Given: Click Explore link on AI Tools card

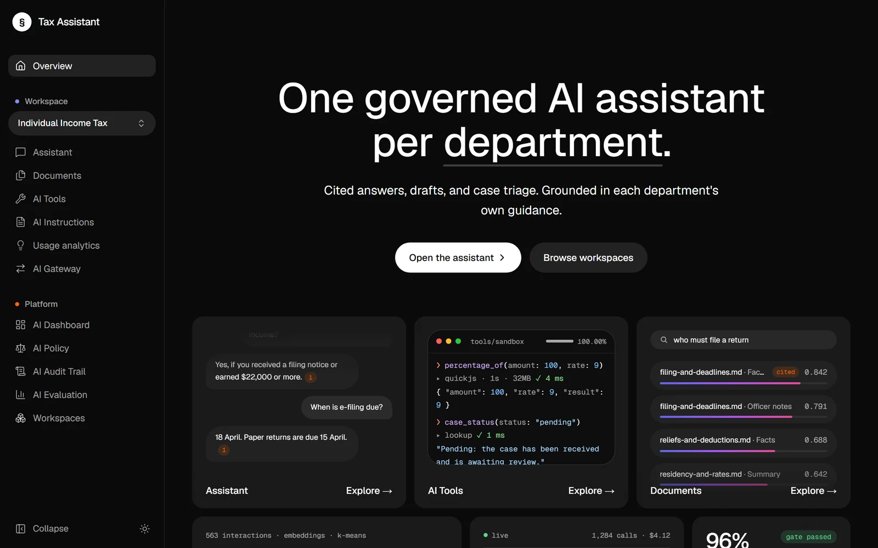Looking at the screenshot, I should [x=591, y=491].
